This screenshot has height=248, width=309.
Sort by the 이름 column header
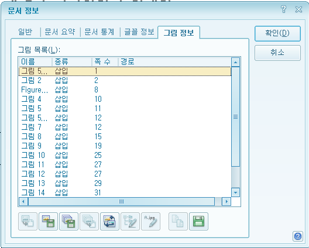pyautogui.click(x=36, y=62)
